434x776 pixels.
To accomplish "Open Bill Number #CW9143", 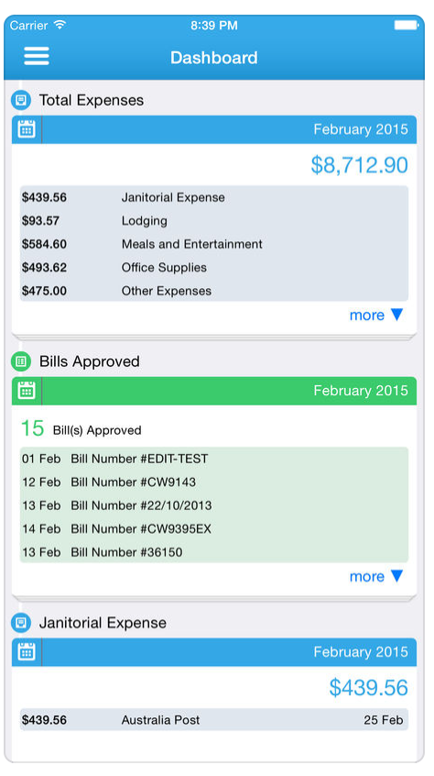I will click(213, 482).
